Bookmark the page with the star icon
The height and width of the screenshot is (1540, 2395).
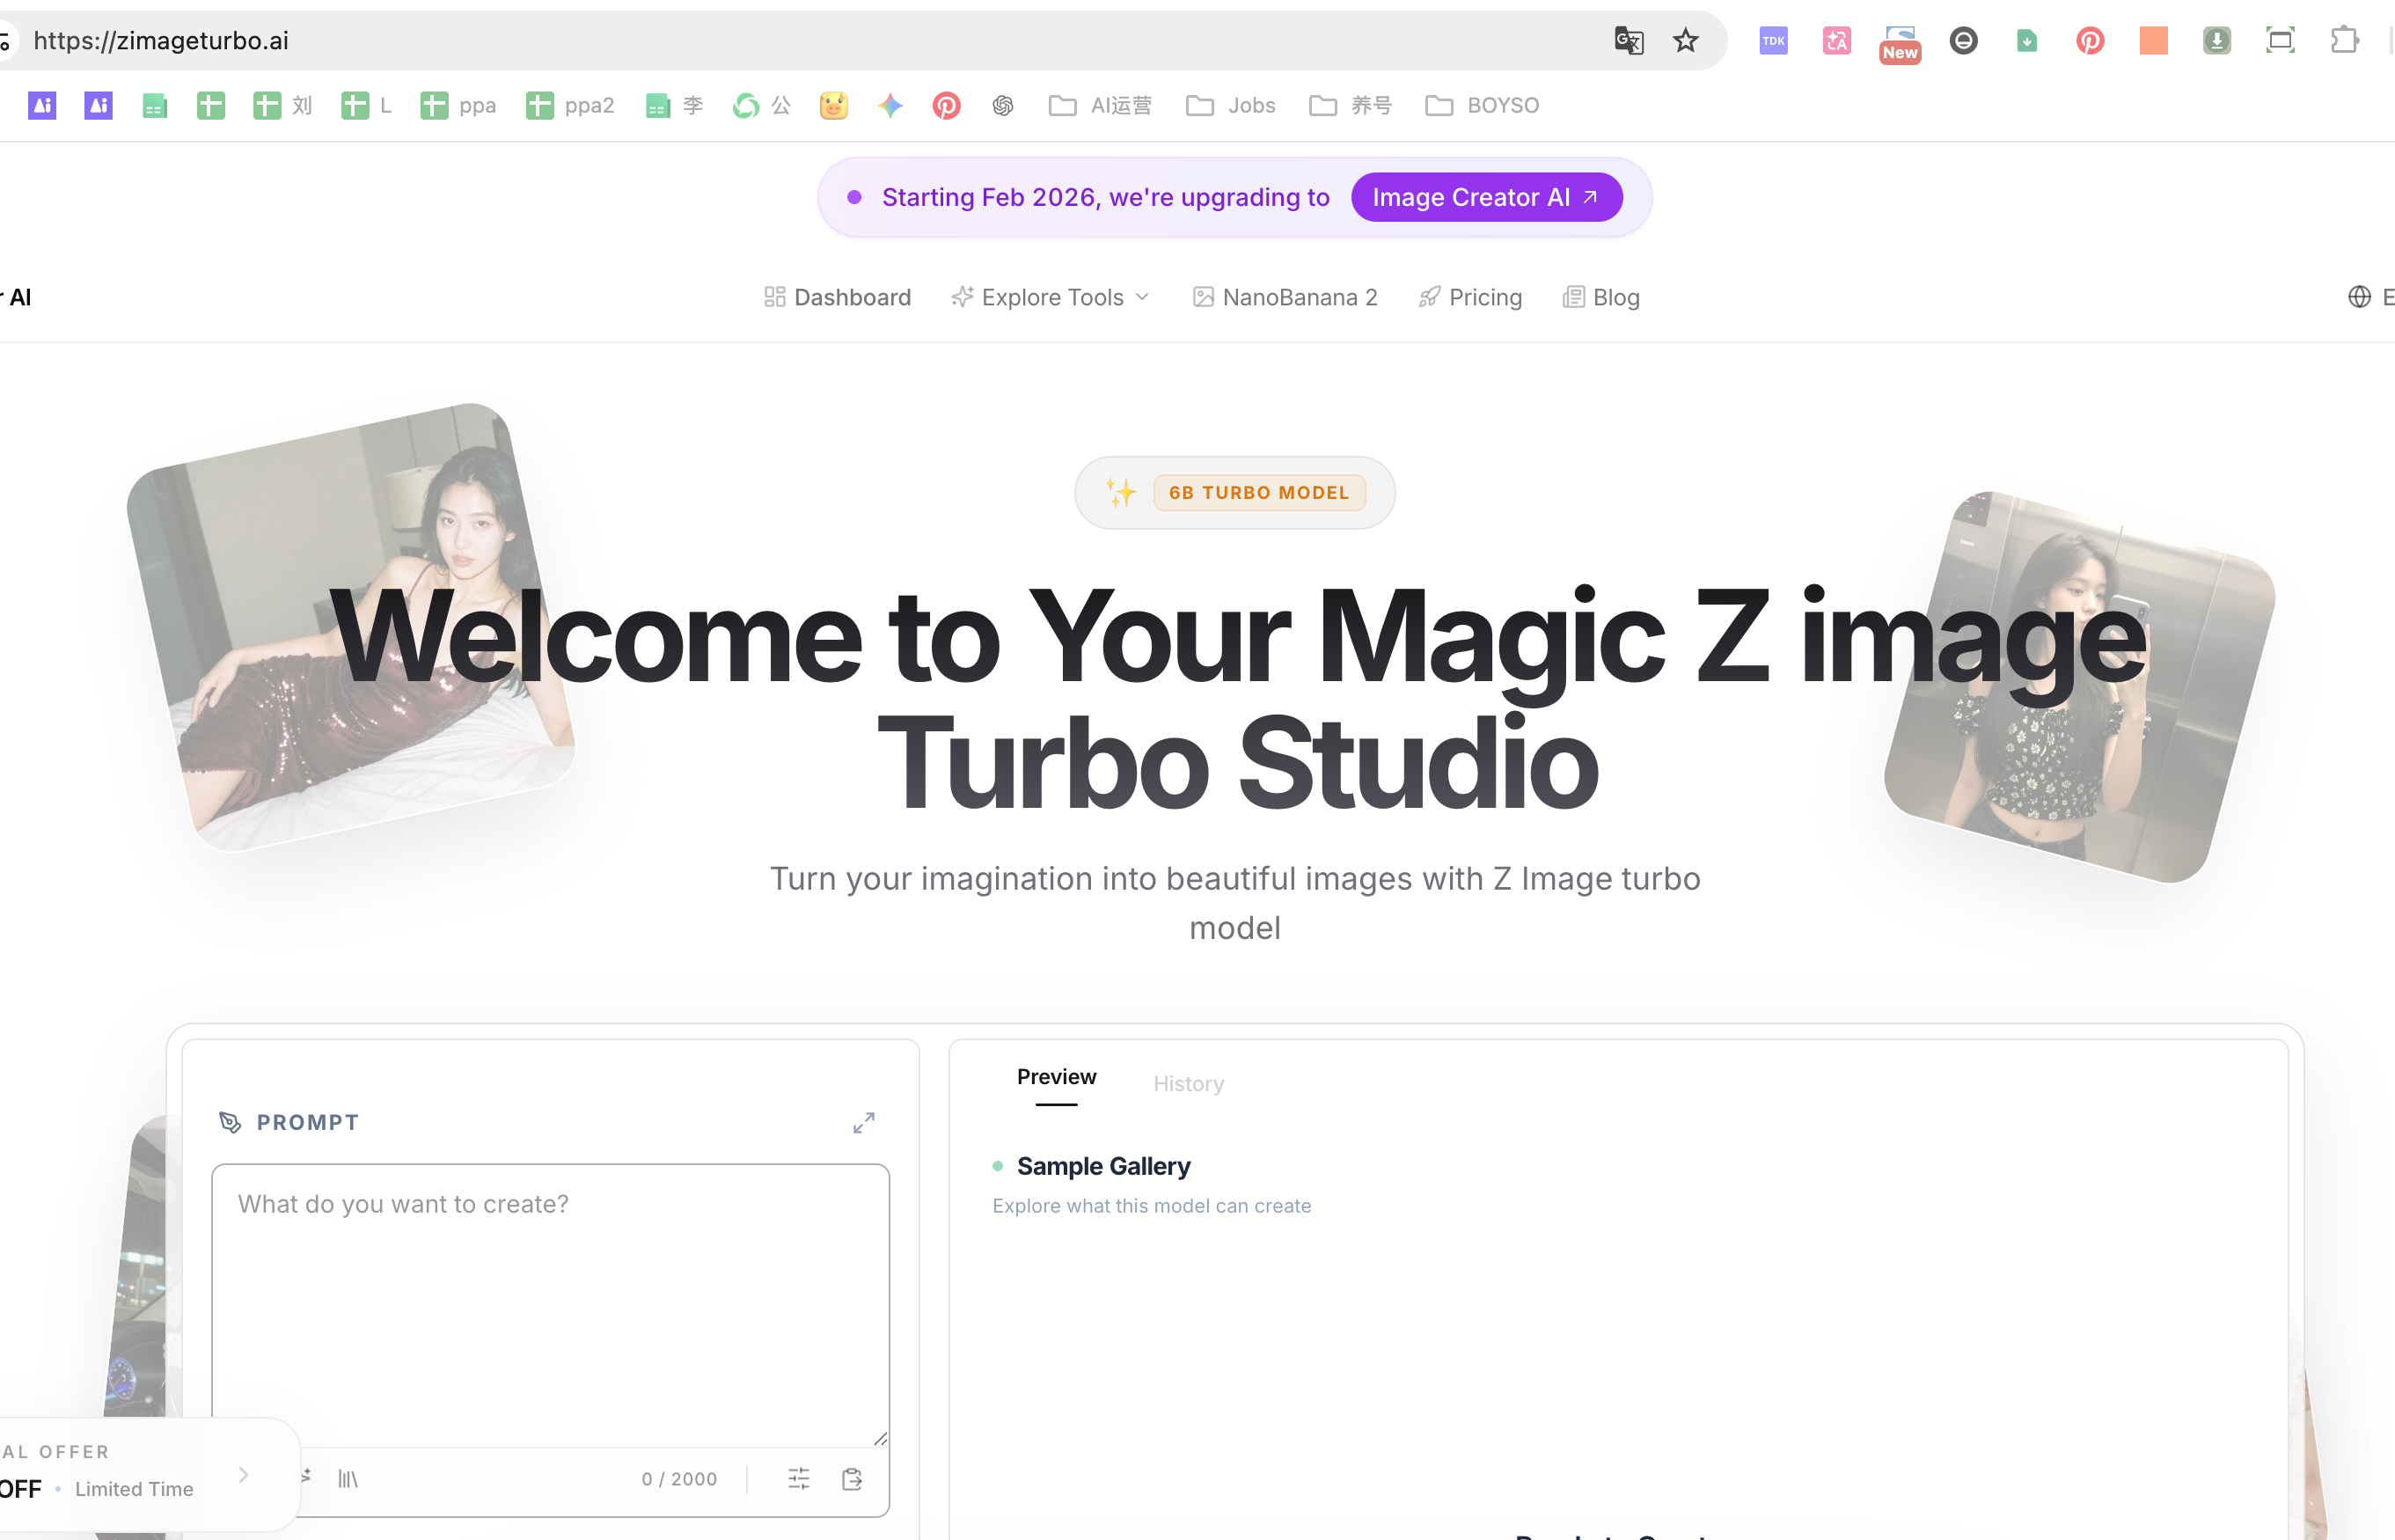click(1685, 41)
